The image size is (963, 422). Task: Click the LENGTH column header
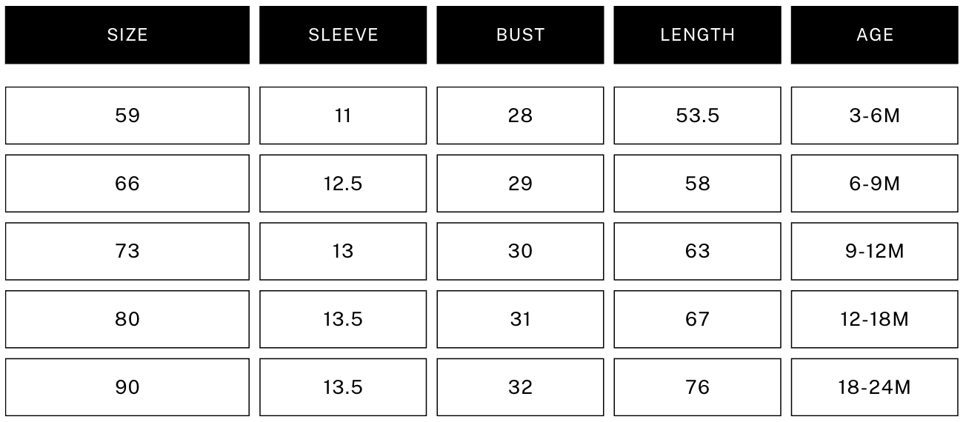pos(697,35)
